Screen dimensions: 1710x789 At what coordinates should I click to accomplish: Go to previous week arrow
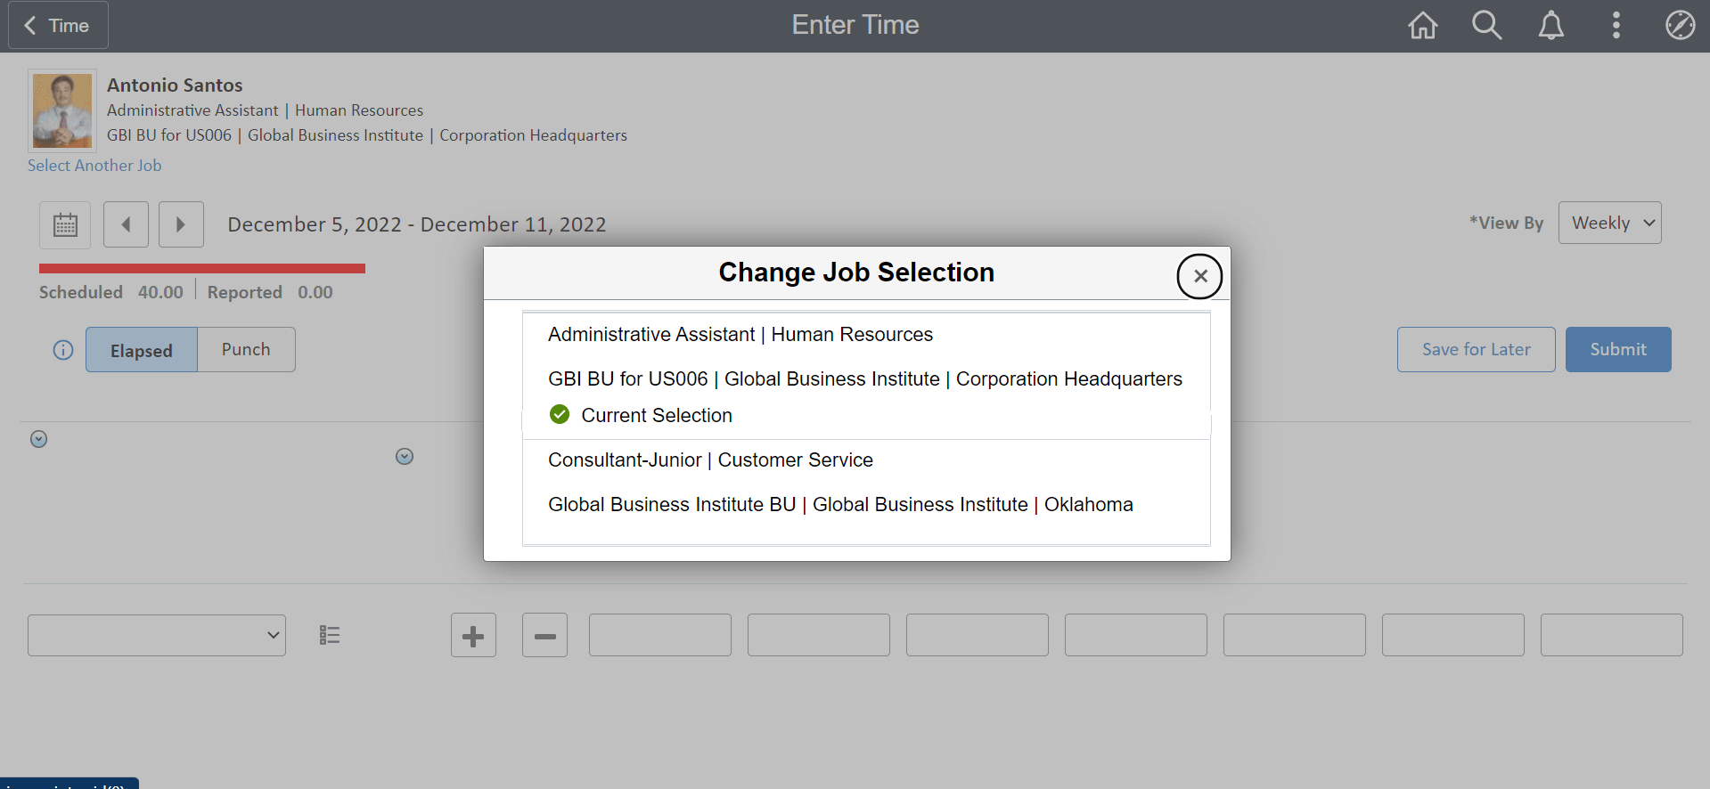(126, 224)
